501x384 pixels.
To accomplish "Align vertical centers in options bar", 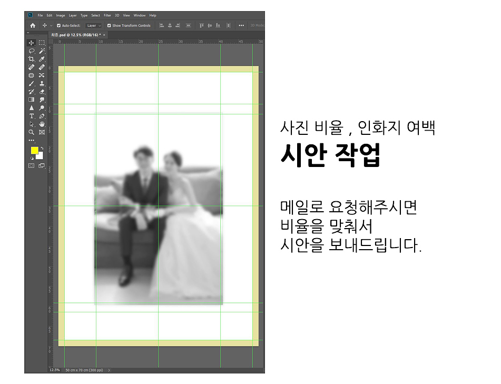I will pyautogui.click(x=210, y=26).
